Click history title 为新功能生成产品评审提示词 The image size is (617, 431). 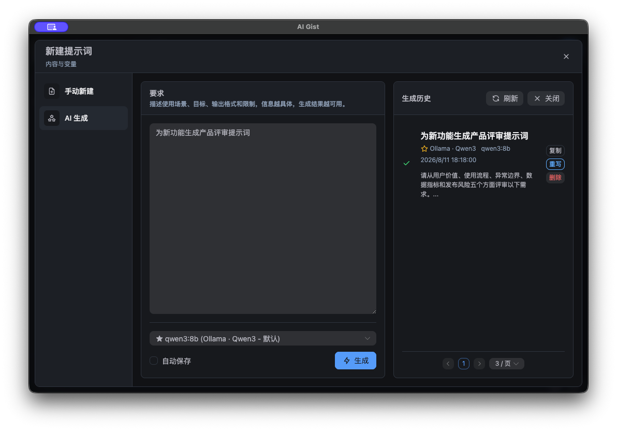pyautogui.click(x=474, y=136)
